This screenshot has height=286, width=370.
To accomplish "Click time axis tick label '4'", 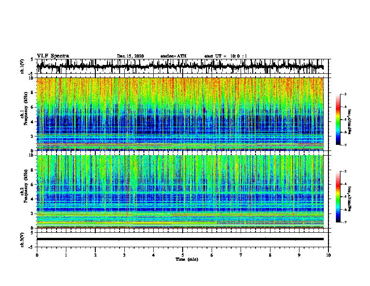I will tap(154, 255).
